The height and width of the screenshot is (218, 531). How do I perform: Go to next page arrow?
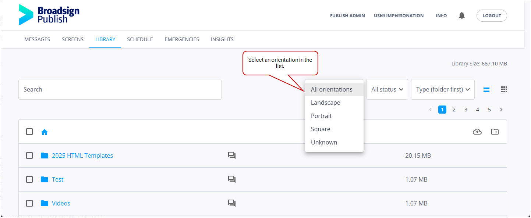pyautogui.click(x=501, y=110)
